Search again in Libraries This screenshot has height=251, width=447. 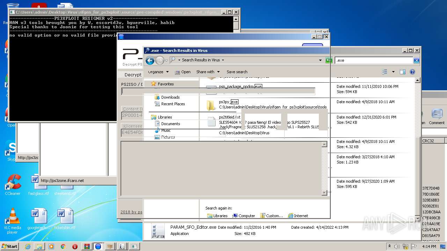coord(217,216)
